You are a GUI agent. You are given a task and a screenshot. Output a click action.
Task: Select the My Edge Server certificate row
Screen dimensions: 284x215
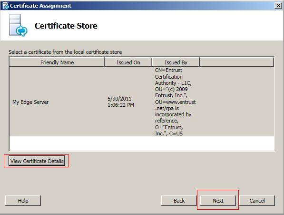142,102
